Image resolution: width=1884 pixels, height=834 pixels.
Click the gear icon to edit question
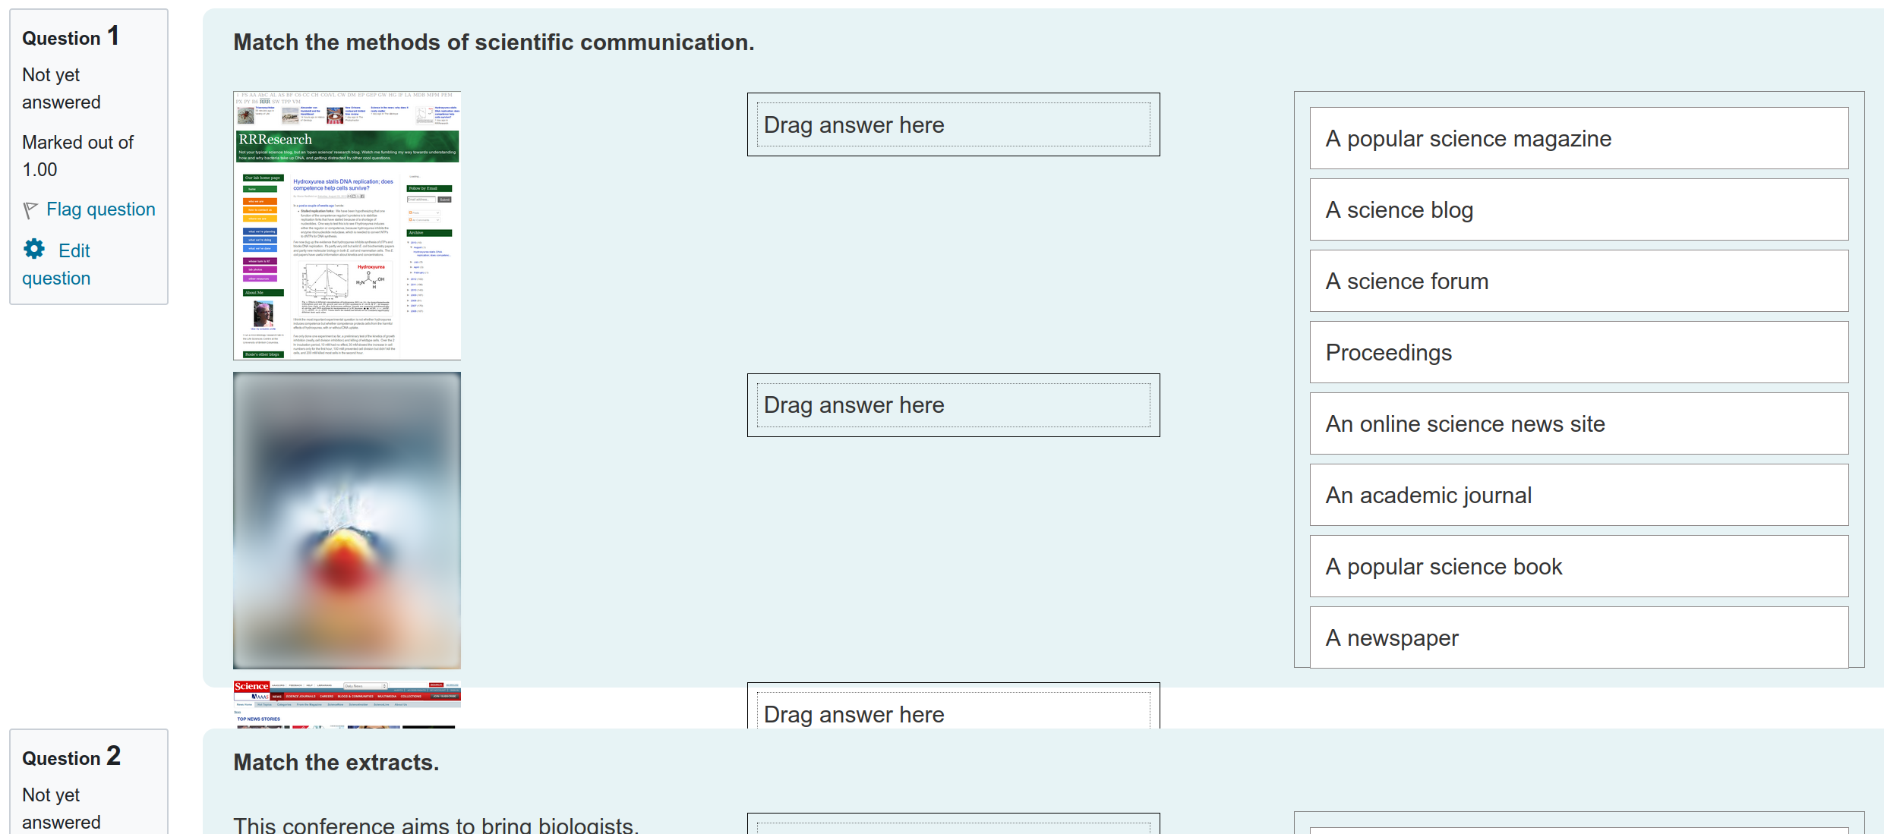click(34, 249)
